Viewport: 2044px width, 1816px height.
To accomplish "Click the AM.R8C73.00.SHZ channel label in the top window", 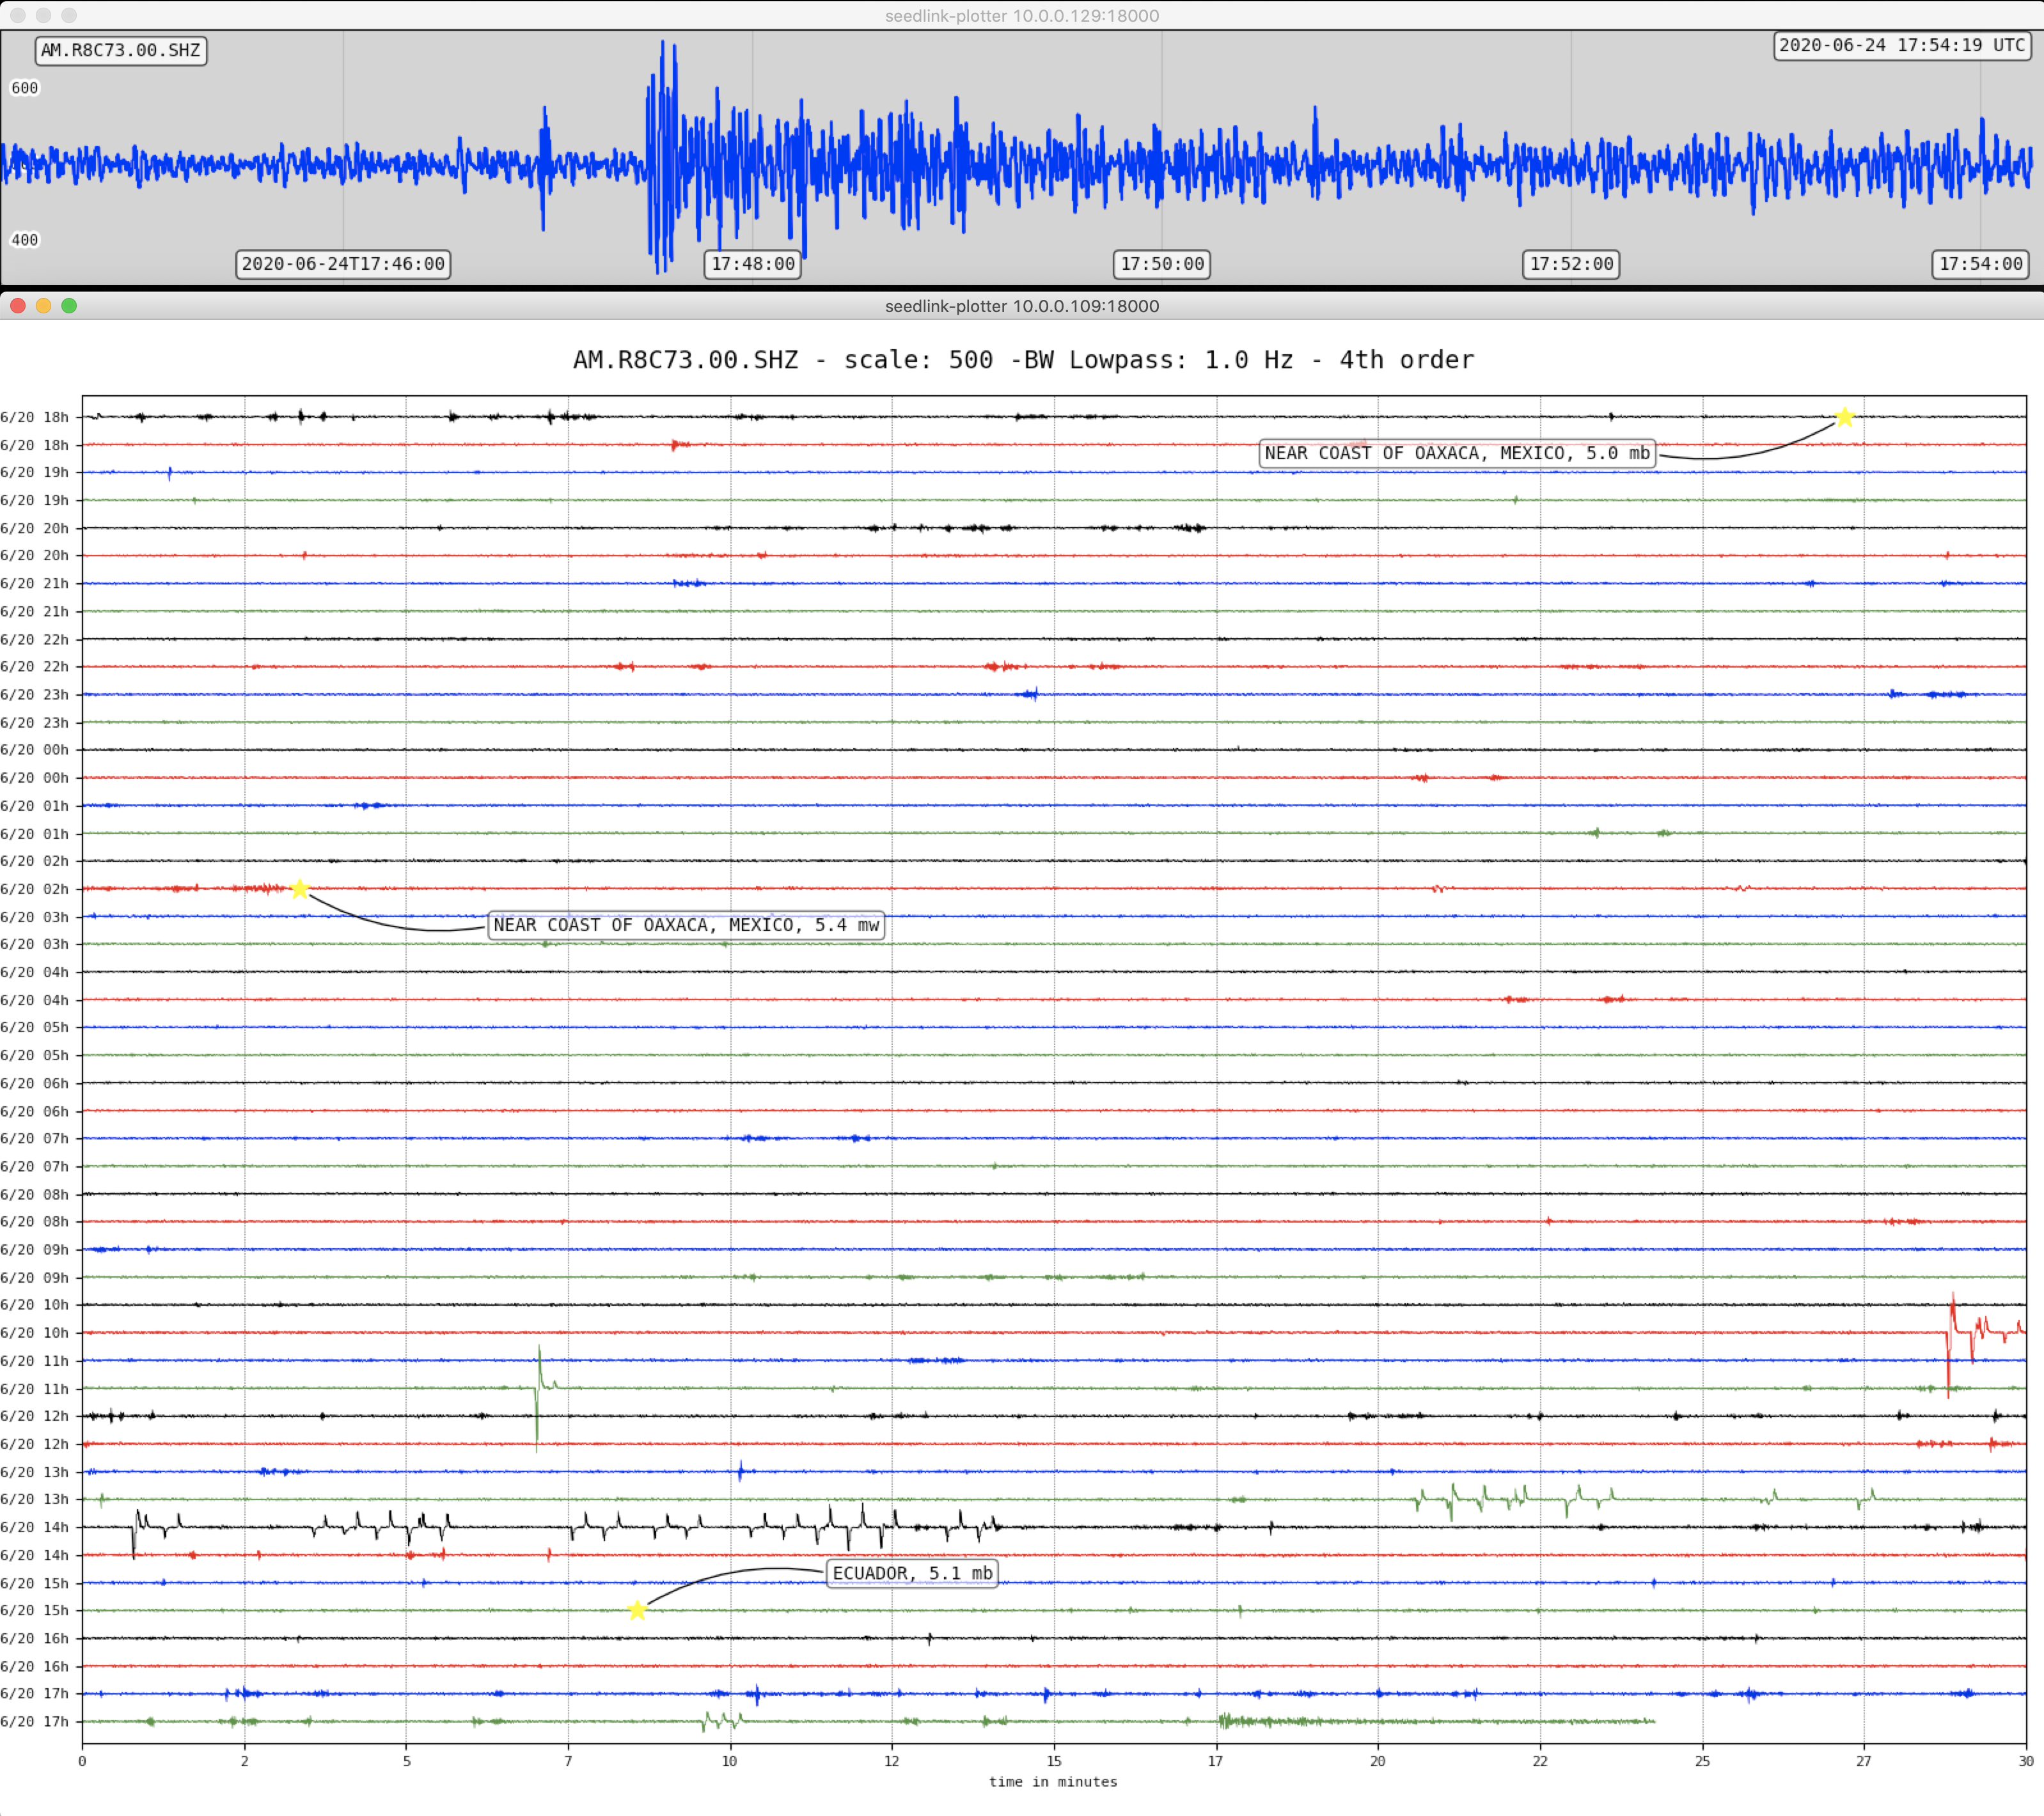I will 121,50.
